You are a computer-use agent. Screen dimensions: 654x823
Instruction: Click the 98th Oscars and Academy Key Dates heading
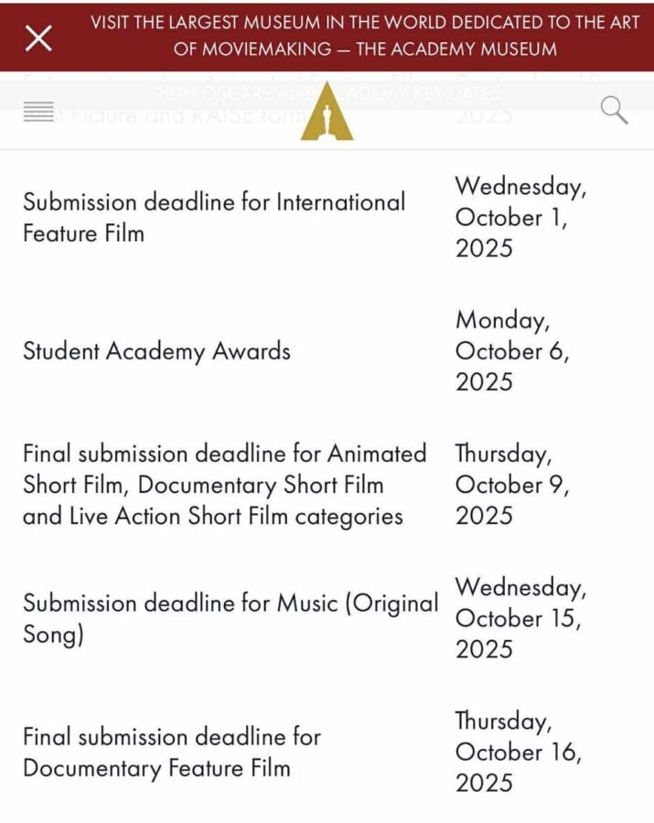[x=327, y=94]
